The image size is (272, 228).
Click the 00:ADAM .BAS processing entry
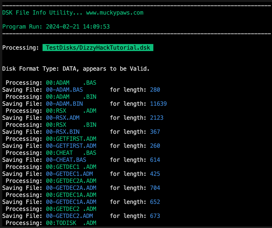[x=71, y=83]
